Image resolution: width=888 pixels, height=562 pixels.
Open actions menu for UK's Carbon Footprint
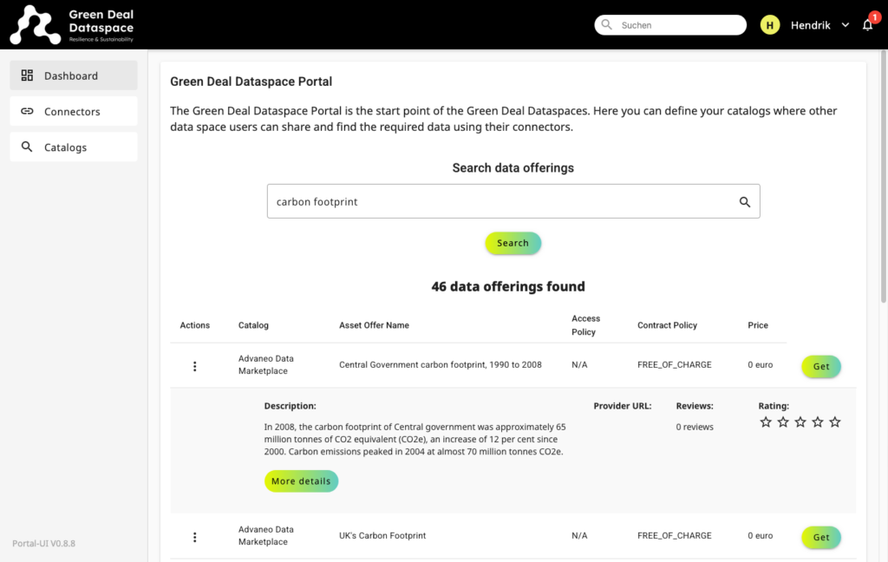click(x=195, y=537)
